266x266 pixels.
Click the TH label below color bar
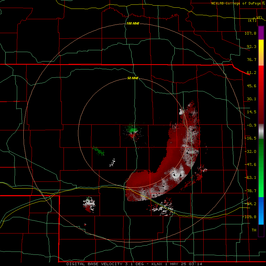tap(254, 230)
